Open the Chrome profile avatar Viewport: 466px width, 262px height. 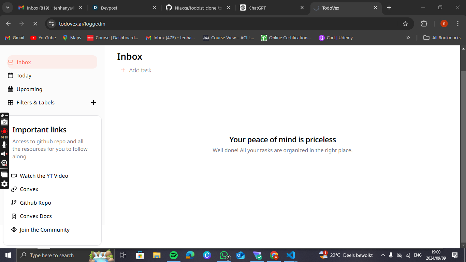pyautogui.click(x=444, y=24)
